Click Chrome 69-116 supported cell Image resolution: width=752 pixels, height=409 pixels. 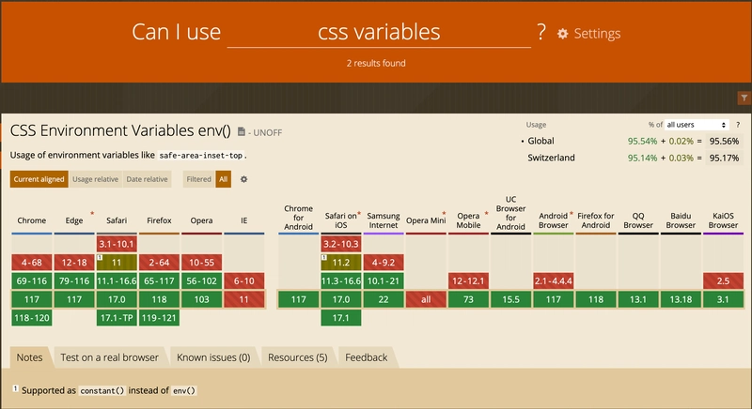tap(32, 280)
